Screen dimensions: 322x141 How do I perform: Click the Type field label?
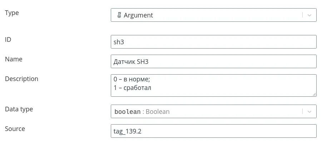pos(12,13)
